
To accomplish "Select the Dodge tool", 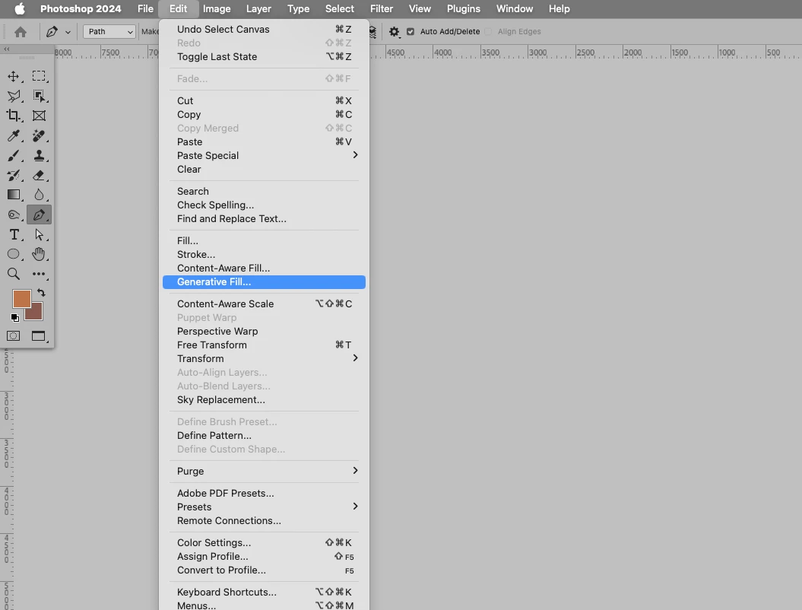I will tap(14, 215).
